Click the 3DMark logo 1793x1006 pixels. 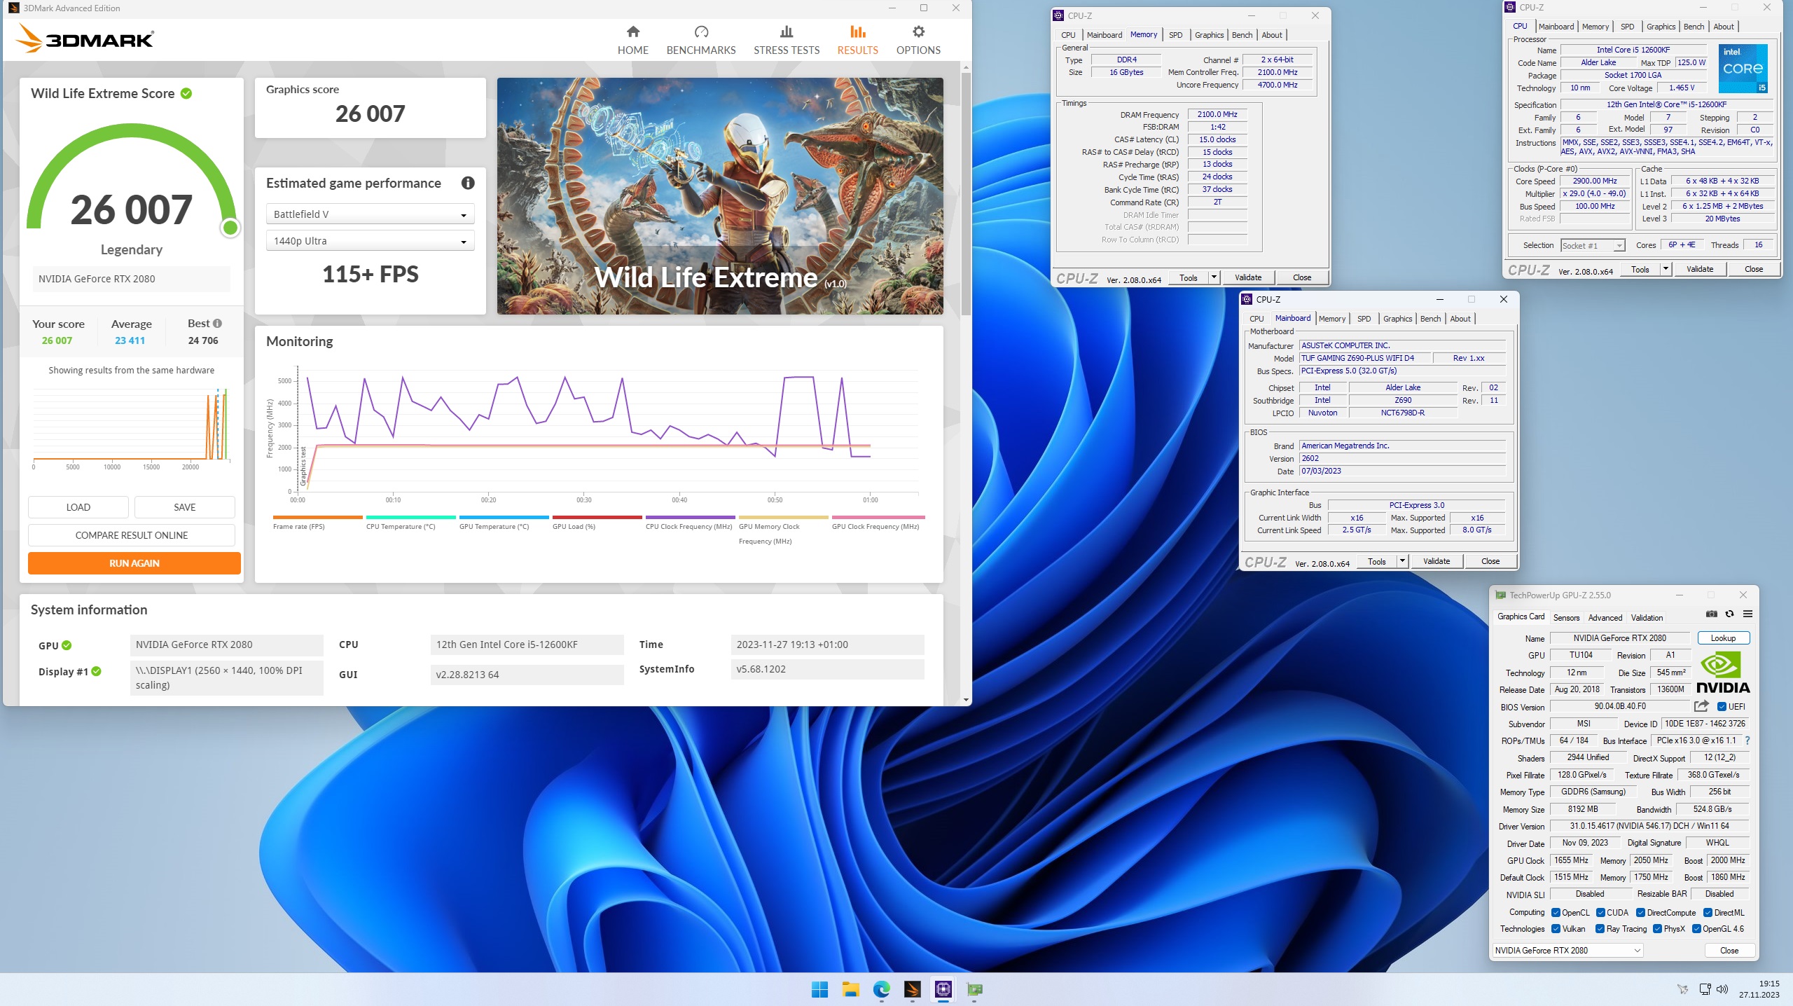pos(85,39)
